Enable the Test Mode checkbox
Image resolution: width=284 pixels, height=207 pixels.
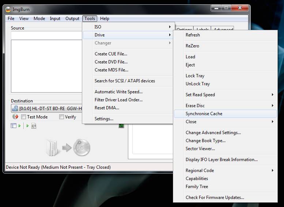coord(23,117)
